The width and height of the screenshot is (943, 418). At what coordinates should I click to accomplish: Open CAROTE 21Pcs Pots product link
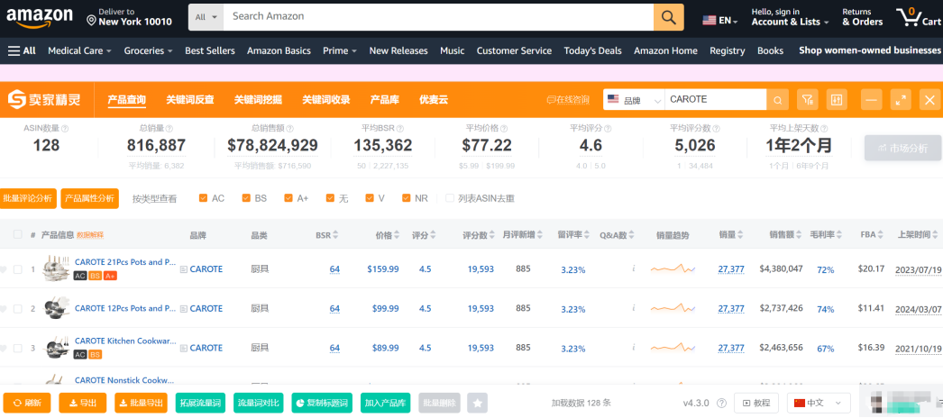click(x=125, y=262)
